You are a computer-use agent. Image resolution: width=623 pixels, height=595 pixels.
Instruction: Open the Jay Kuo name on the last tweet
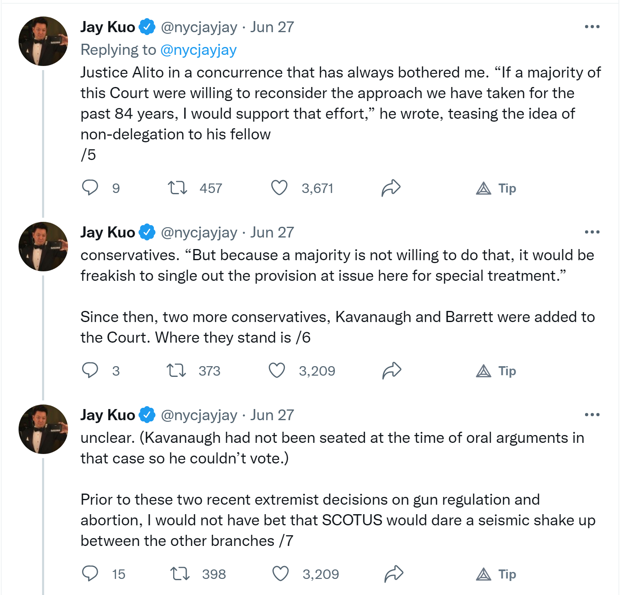(x=108, y=415)
